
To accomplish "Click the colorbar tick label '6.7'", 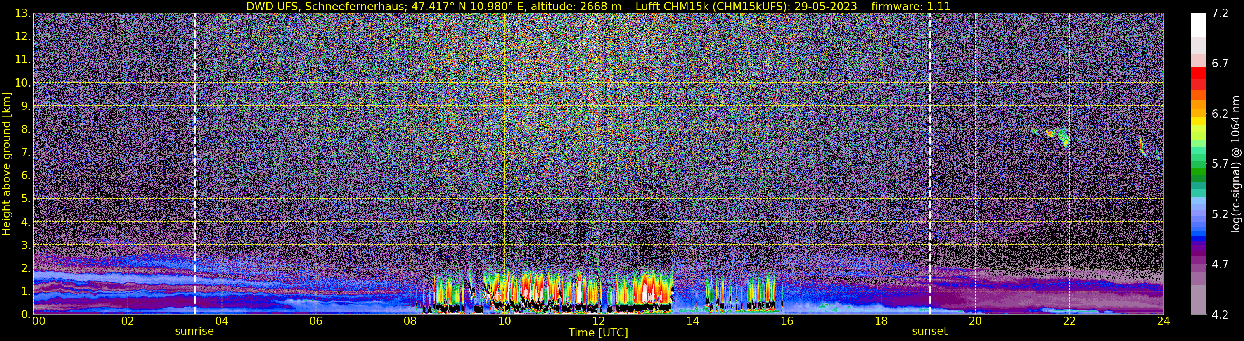I will [1220, 63].
